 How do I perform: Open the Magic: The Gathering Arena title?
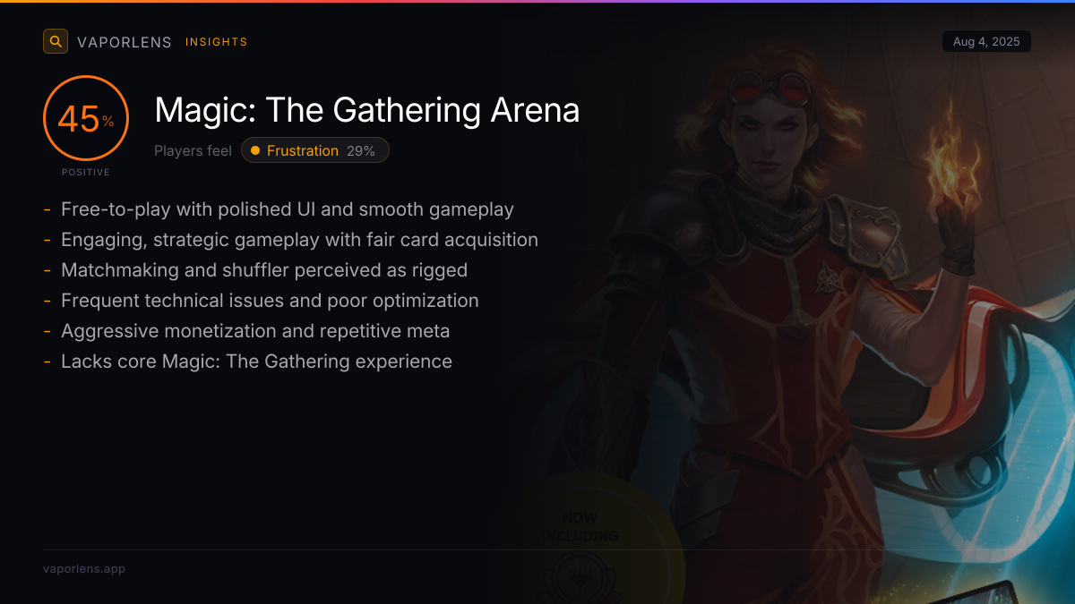(x=366, y=110)
